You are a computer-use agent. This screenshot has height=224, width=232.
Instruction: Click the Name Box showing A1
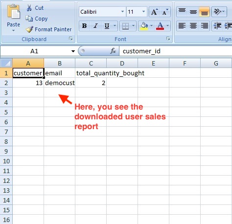[x=34, y=51]
